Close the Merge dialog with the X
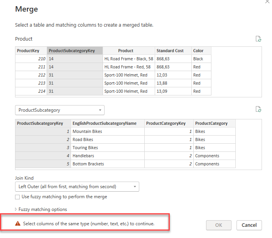The width and height of the screenshot is (272, 238). pyautogui.click(x=267, y=2)
